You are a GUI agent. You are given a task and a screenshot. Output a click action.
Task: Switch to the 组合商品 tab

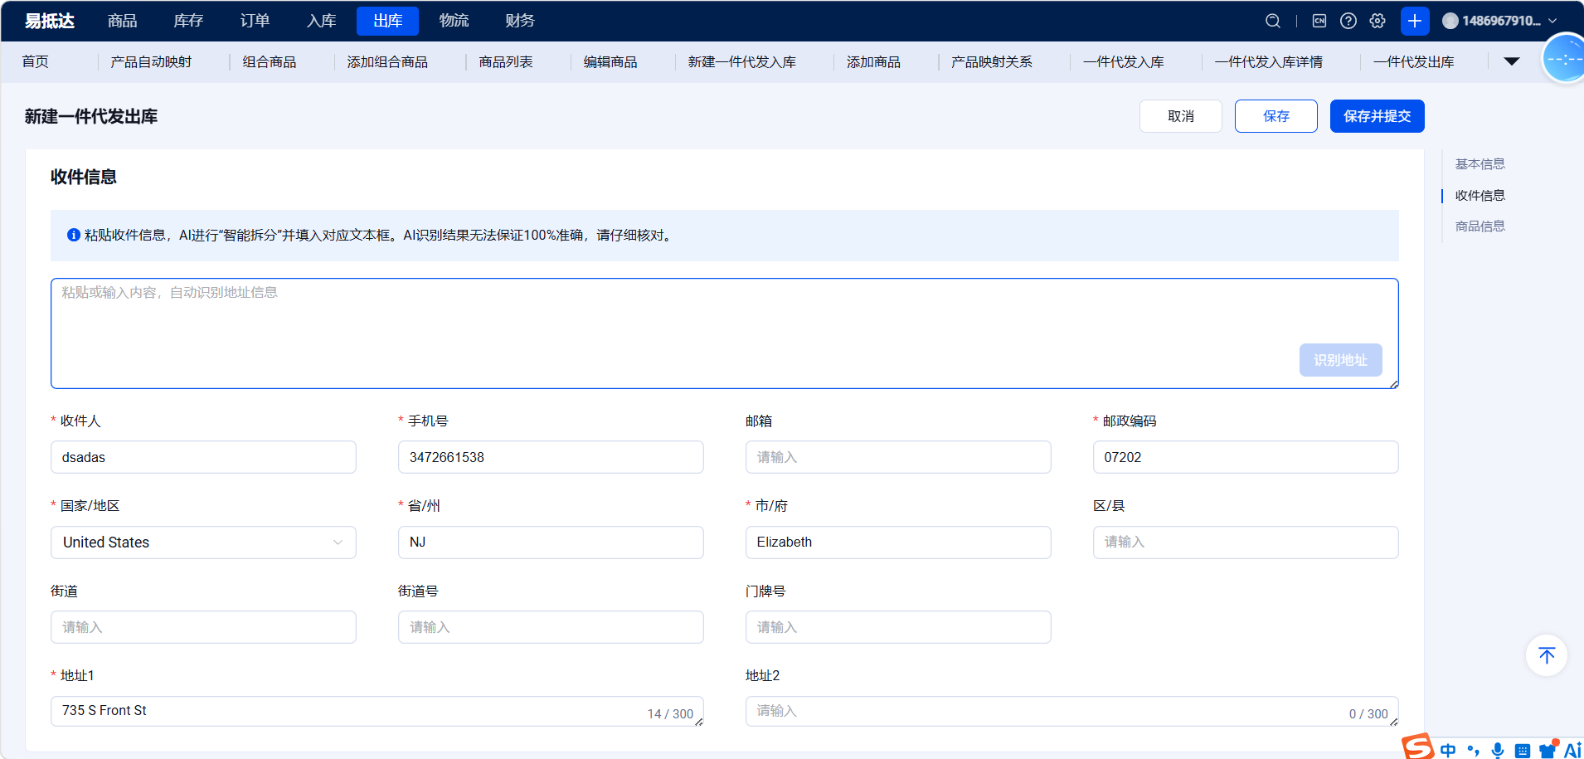pos(270,61)
